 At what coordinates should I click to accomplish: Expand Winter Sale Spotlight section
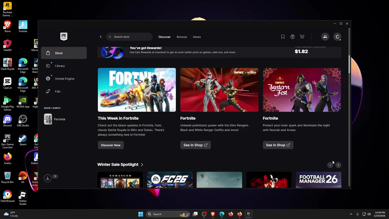(x=120, y=165)
